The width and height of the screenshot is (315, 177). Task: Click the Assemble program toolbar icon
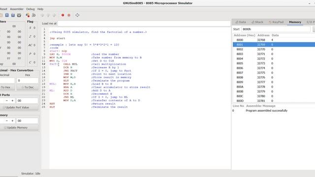(28, 15)
